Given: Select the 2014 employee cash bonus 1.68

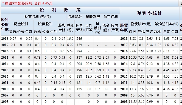Looking at the screenshot, I should [x=106, y=64].
